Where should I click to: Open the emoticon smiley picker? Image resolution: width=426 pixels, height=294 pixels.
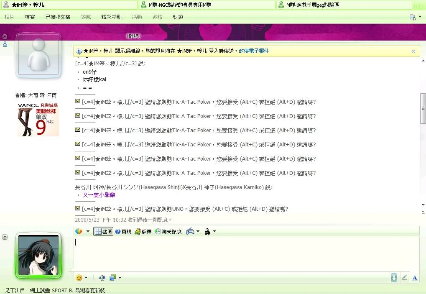click(79, 278)
